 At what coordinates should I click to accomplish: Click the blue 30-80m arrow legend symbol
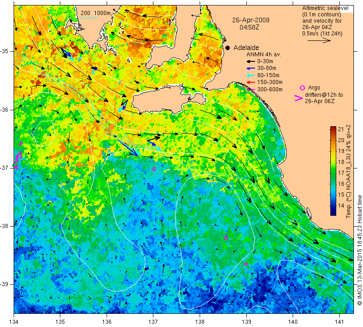[x=250, y=69]
